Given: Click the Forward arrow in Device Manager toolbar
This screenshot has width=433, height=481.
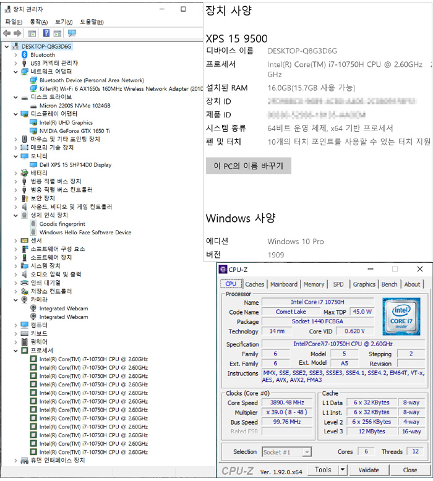Looking at the screenshot, I should (x=17, y=33).
